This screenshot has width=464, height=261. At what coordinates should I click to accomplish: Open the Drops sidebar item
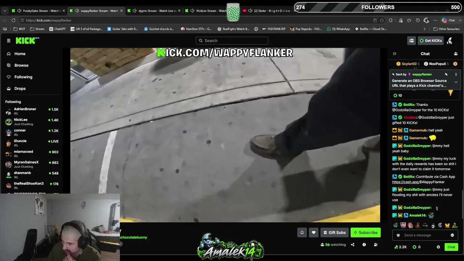click(20, 88)
